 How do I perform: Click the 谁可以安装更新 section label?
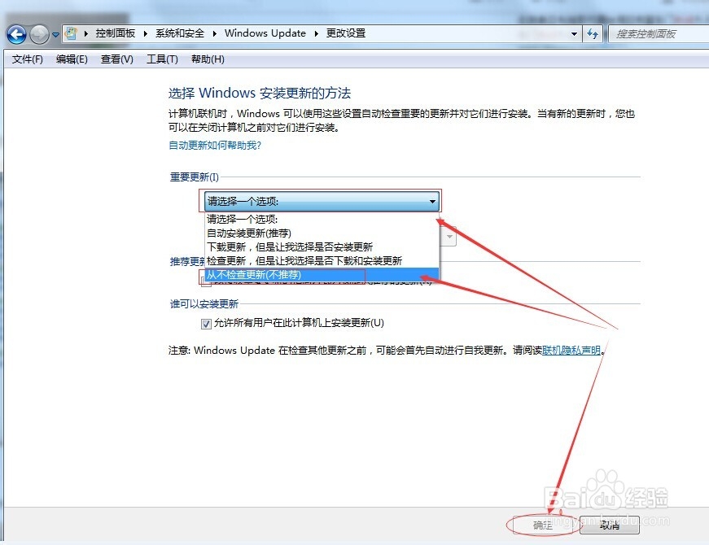pos(204,304)
